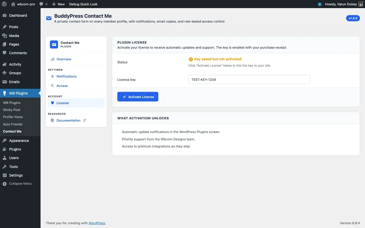The width and height of the screenshot is (365, 228).
Task: Click the v1.5.0 version badge
Action: [x=353, y=18]
